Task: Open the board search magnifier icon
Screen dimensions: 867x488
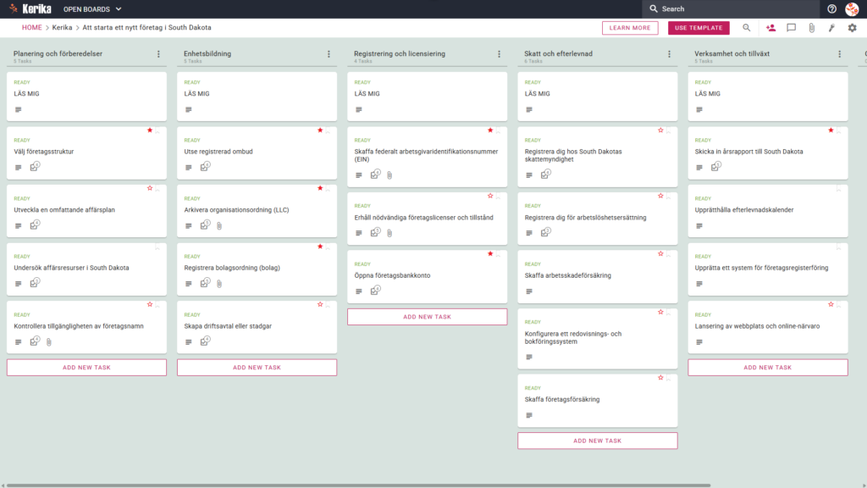Action: click(x=747, y=28)
